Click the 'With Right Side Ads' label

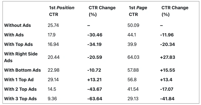[x=21, y=57]
